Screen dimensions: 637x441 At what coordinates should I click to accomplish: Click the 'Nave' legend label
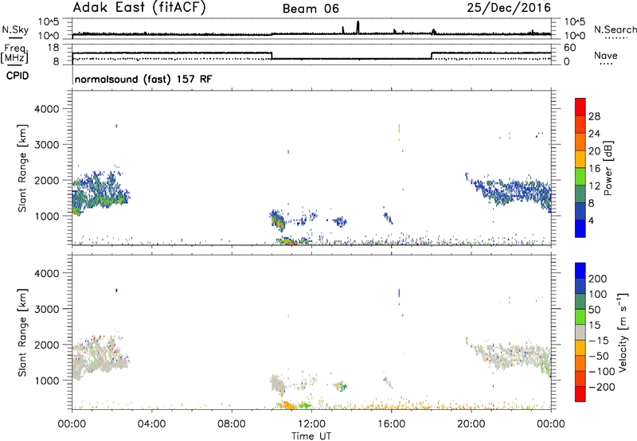[606, 56]
